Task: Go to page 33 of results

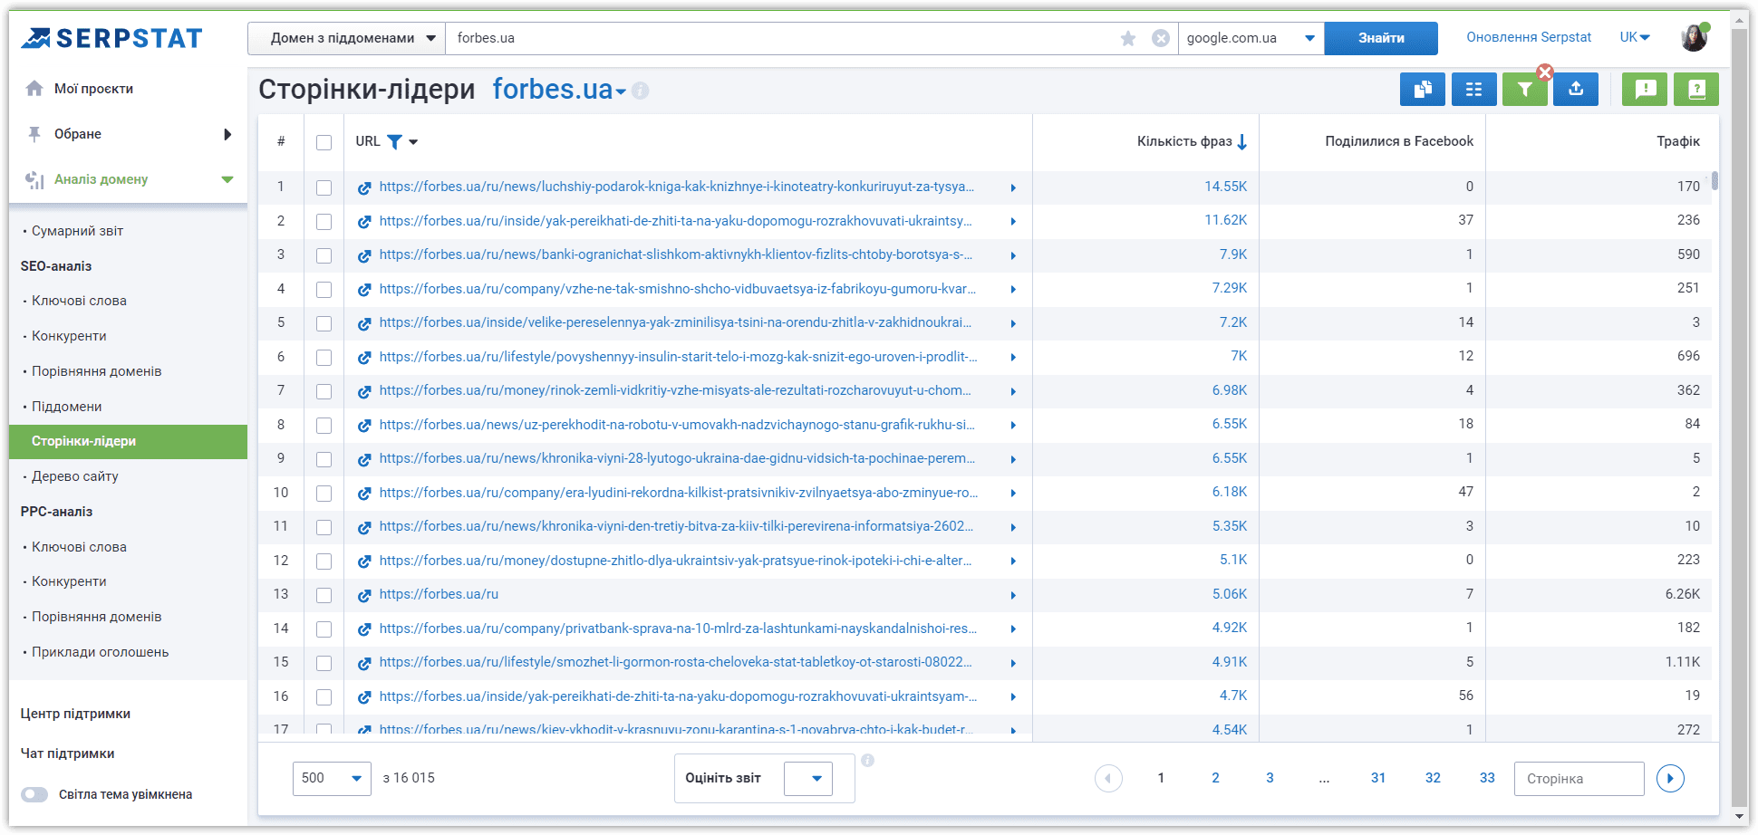Action: pos(1487,778)
